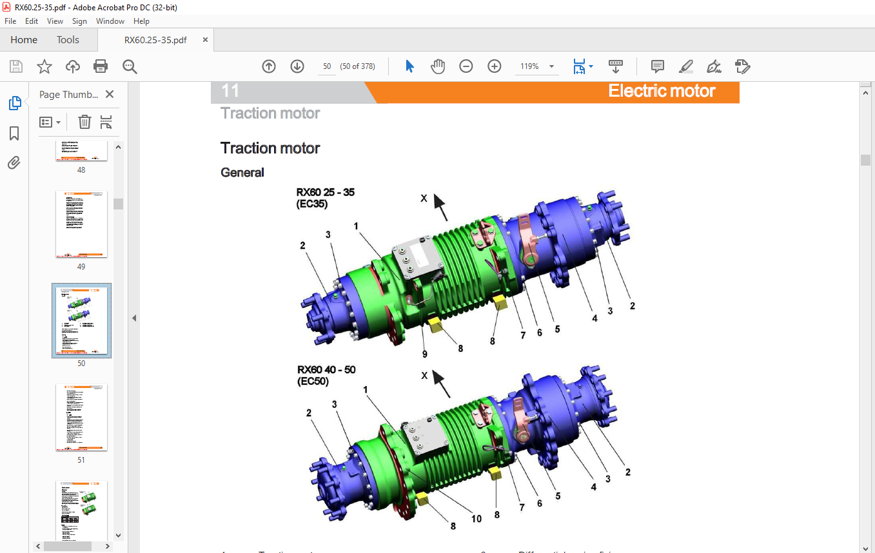Image resolution: width=875 pixels, height=553 pixels.
Task: Click the print pages thumbnail-panel icon
Action: pyautogui.click(x=106, y=122)
